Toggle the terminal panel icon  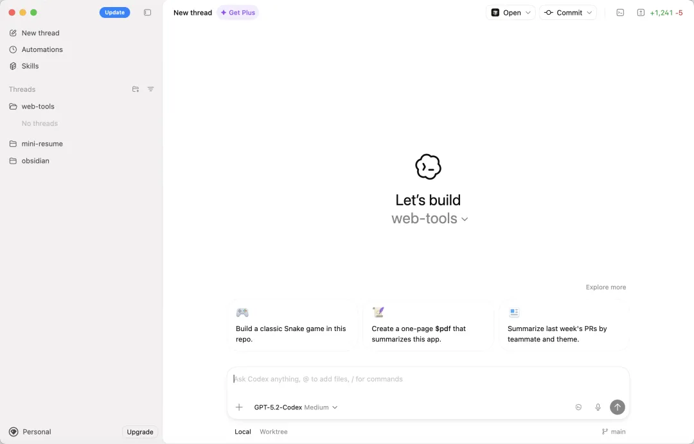620,12
